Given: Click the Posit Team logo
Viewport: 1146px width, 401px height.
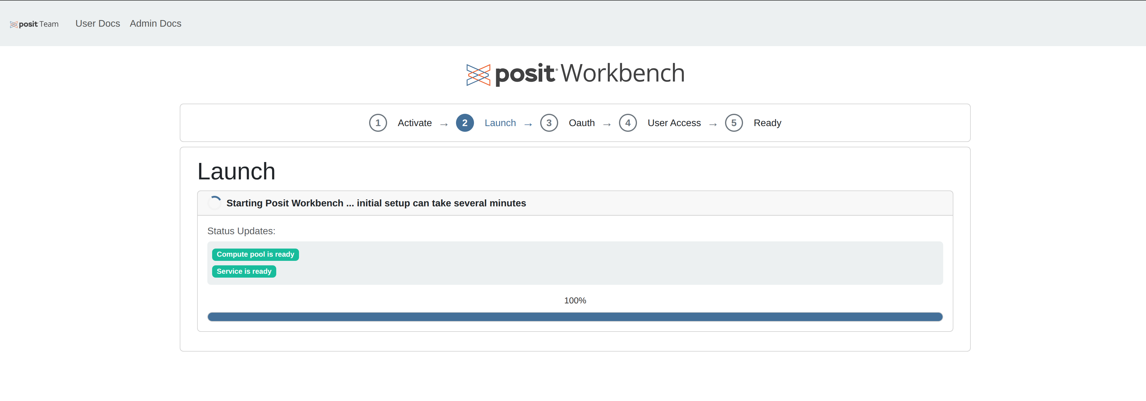Looking at the screenshot, I should tap(34, 24).
